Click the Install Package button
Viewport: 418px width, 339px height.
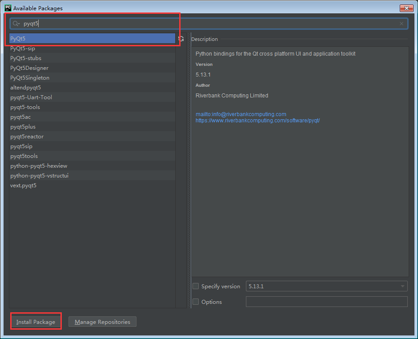coord(36,322)
